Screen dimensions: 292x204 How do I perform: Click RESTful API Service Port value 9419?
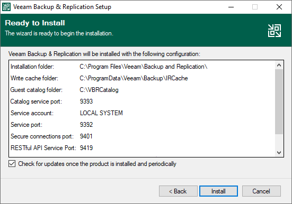coord(86,148)
